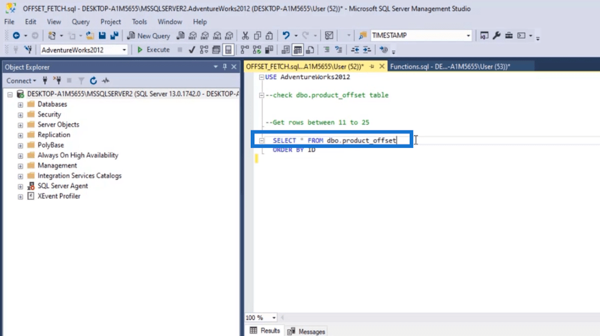The image size is (600, 336).
Task: Click Comment out selected lines icon
Action: click(x=326, y=50)
